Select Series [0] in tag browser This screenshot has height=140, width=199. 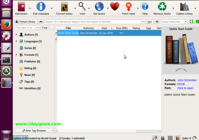(30, 48)
